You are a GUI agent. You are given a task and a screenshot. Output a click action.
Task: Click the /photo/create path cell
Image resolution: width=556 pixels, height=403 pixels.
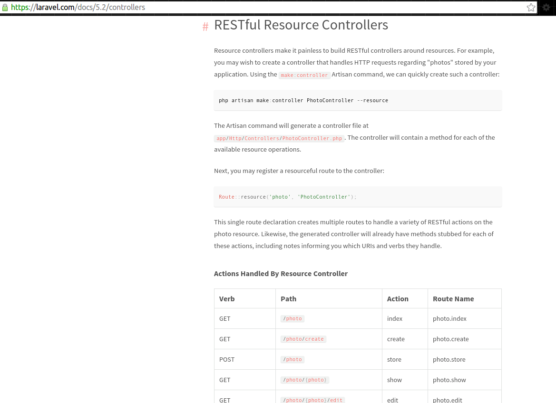click(x=303, y=339)
